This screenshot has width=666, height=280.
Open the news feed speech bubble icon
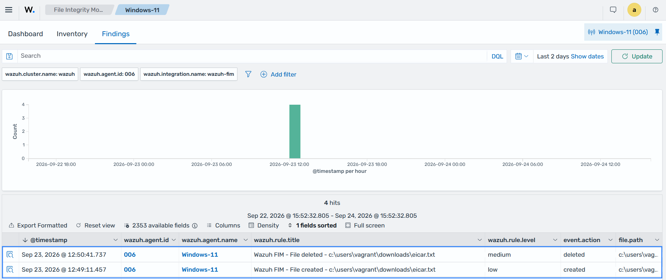tap(613, 10)
